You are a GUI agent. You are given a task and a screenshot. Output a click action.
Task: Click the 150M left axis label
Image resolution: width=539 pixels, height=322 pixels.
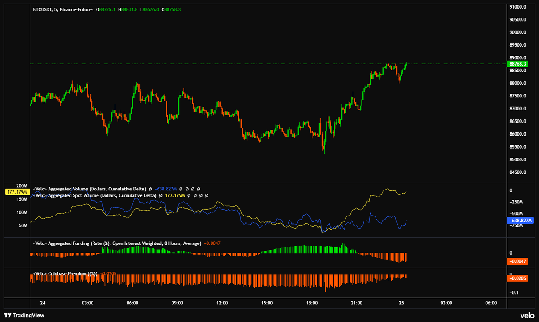tap(21, 198)
